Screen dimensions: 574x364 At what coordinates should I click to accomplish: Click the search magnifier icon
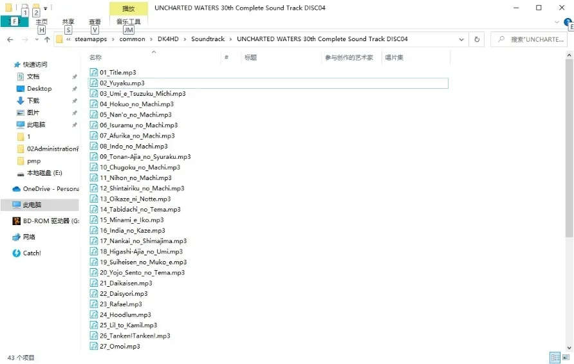501,39
